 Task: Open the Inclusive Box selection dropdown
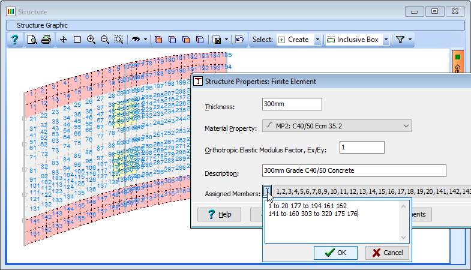[386, 40]
